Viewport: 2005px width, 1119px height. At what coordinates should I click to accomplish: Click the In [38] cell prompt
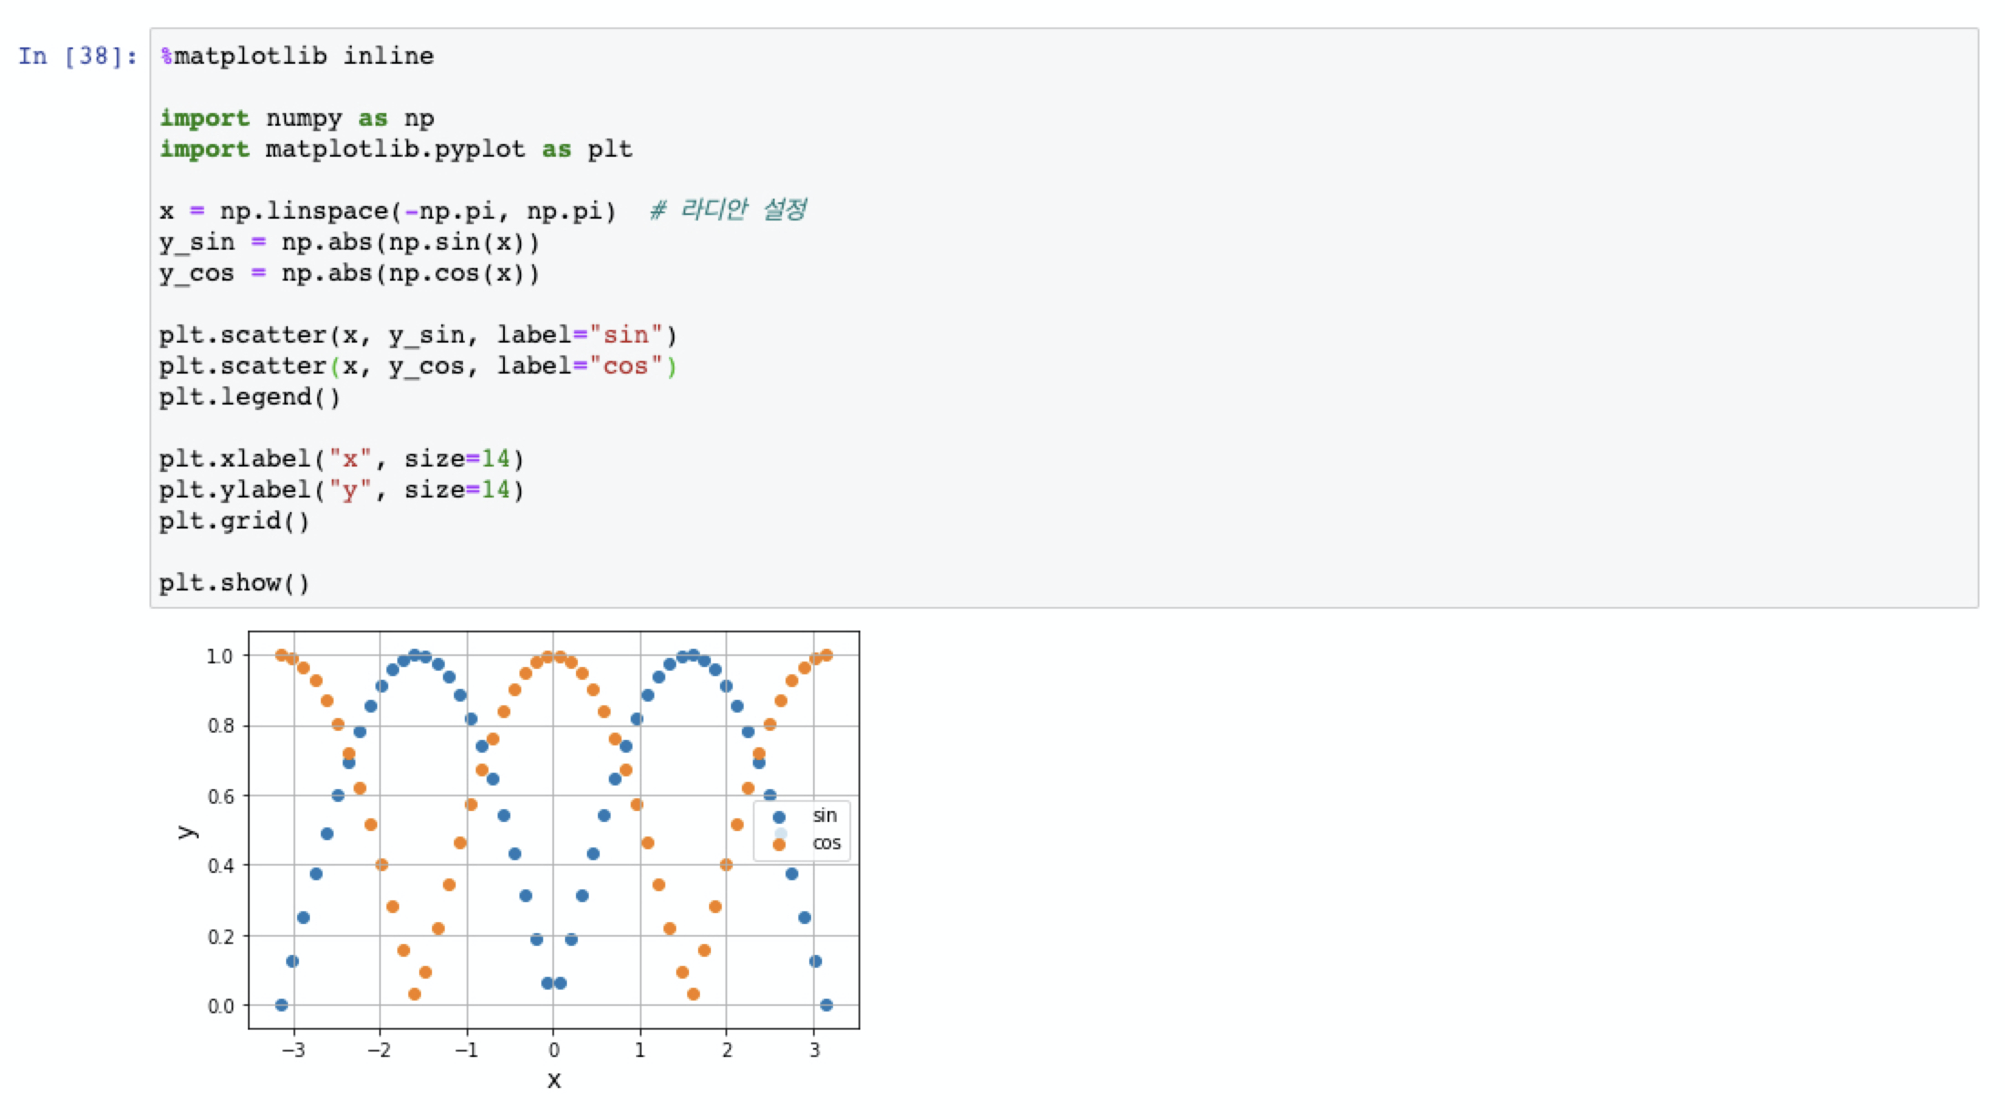pos(77,56)
